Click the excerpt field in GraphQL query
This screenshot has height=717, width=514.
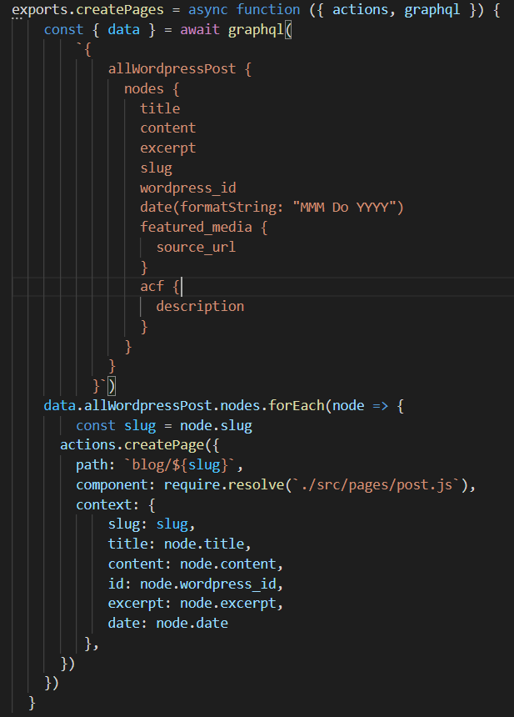coord(167,148)
